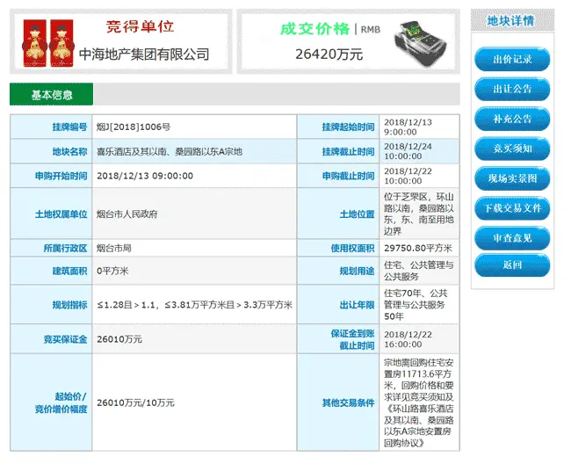571x464 pixels.
Task: Click the 申购开始时间 label cell
Action: [51, 176]
